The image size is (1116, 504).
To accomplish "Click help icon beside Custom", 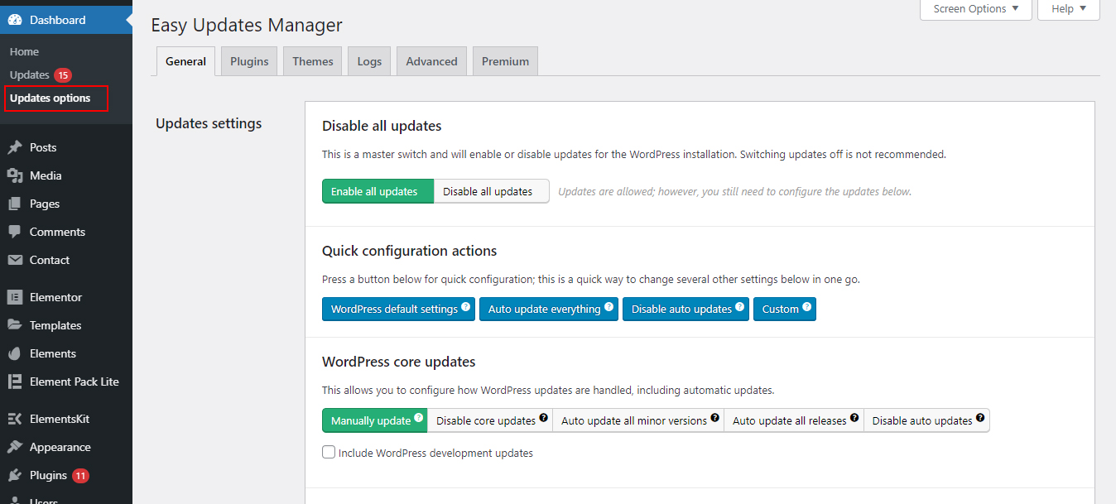I will pyautogui.click(x=807, y=306).
